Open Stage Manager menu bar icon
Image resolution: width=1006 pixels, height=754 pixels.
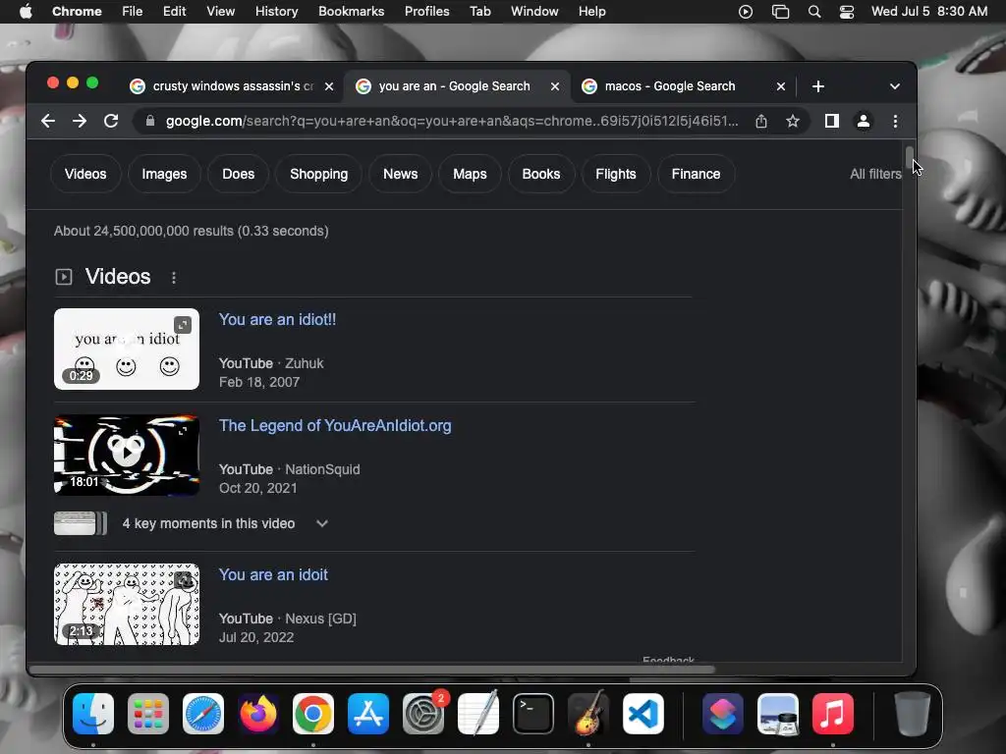780,12
